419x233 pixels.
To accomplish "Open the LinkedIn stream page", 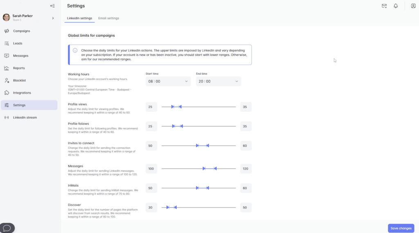I will click(x=25, y=118).
